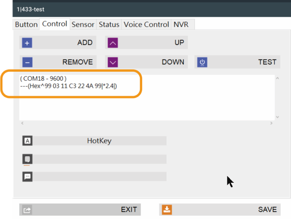Click the HotKey letter A icon

pyautogui.click(x=27, y=141)
